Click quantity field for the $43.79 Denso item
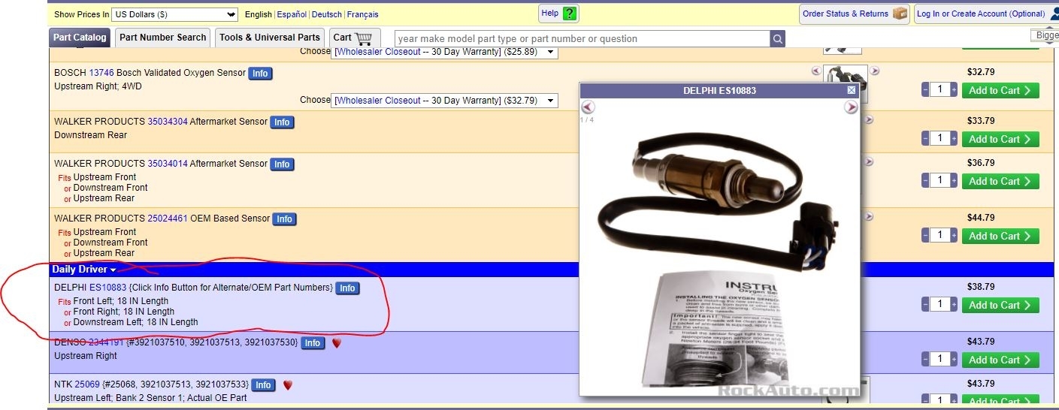The height and width of the screenshot is (410, 1059). tap(940, 360)
